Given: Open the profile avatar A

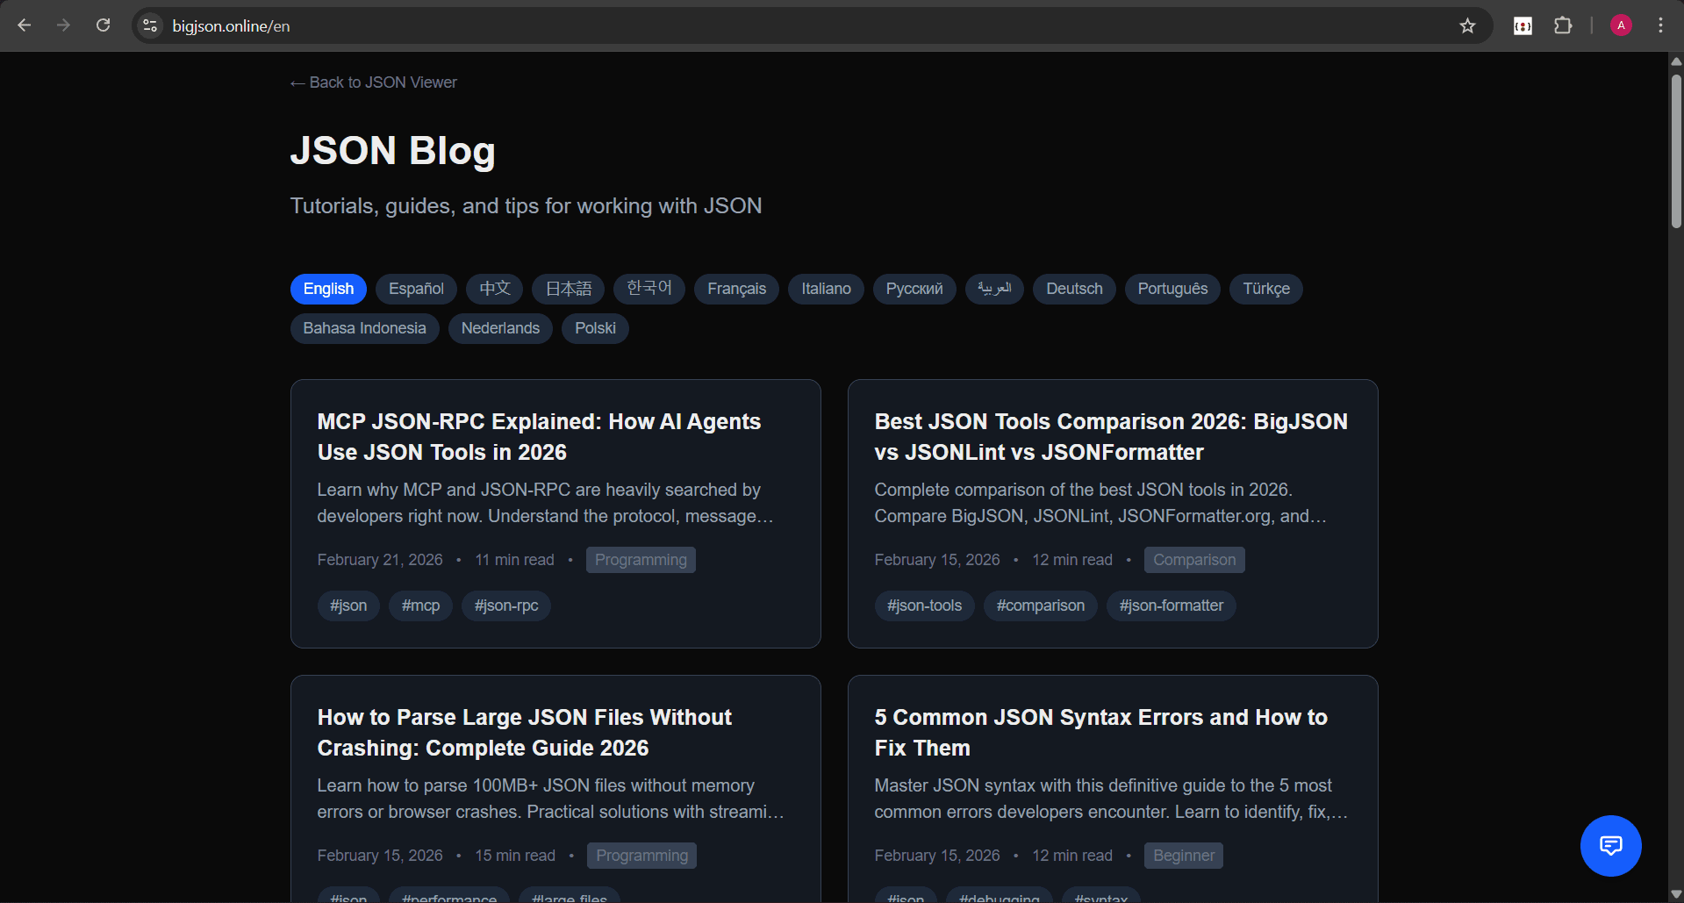Looking at the screenshot, I should pyautogui.click(x=1621, y=25).
